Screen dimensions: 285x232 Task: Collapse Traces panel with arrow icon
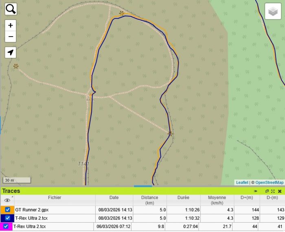pos(256,191)
